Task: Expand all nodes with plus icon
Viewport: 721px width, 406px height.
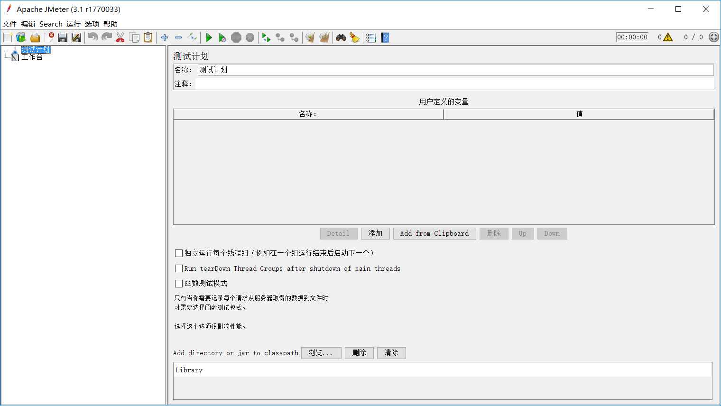Action: click(x=165, y=37)
